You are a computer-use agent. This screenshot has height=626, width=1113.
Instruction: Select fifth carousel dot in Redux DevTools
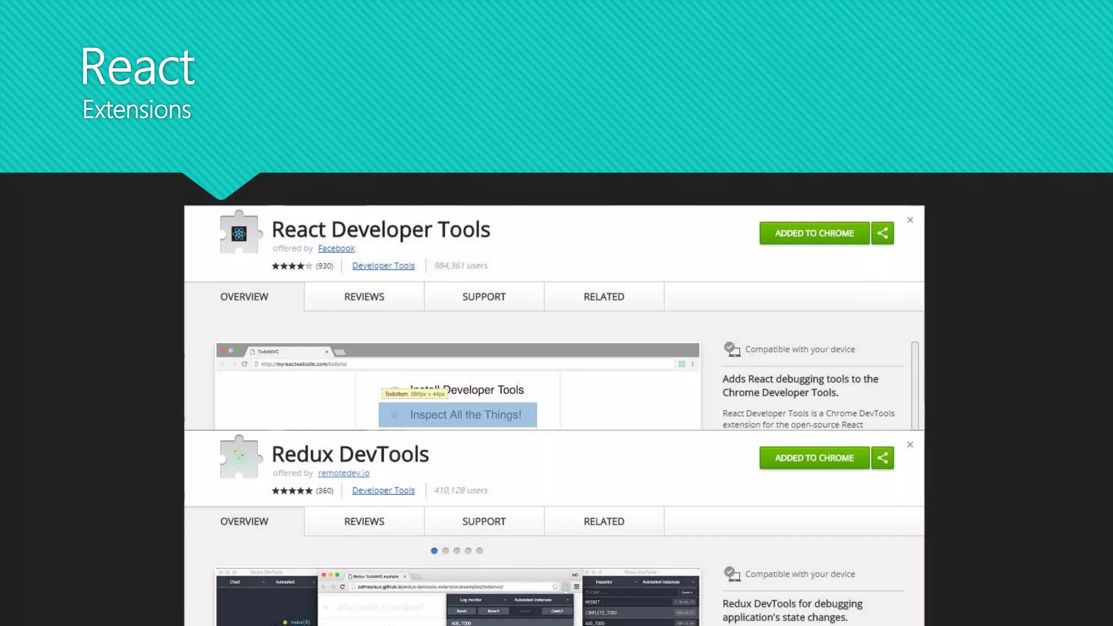coord(479,550)
